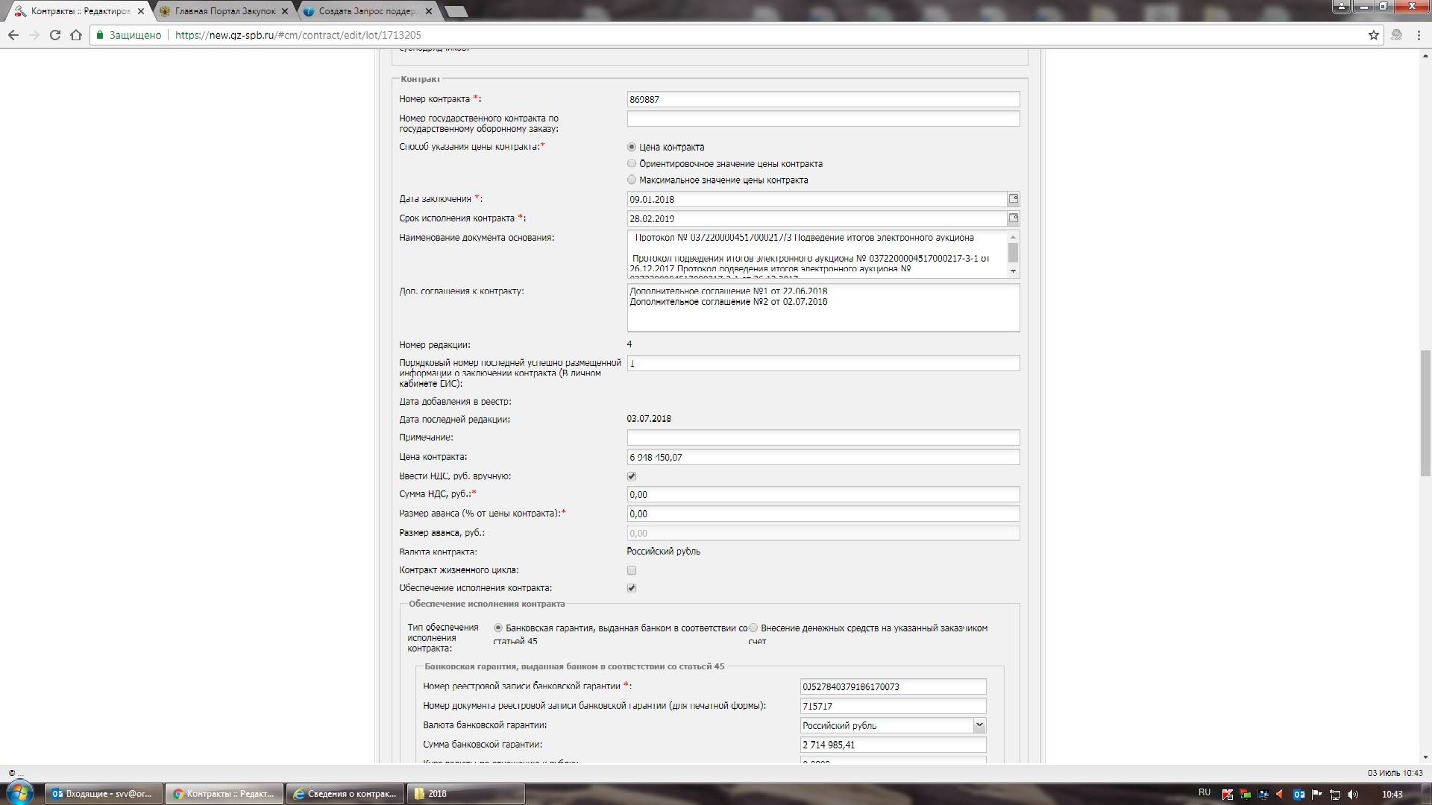Select Ориентировочное значение цены контракта radio
The width and height of the screenshot is (1432, 805).
click(632, 163)
